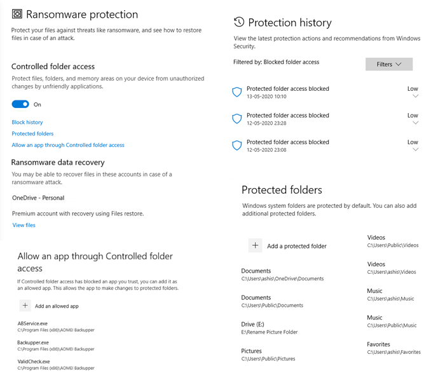This screenshot has width=445, height=373.
Task: Expand the 13-05-2020 10:10 blocked entry chevron
Action: click(x=416, y=97)
